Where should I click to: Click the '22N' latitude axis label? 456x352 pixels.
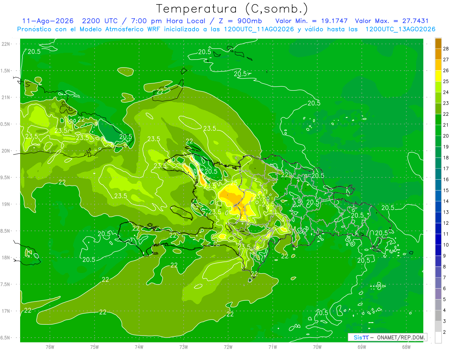click(6, 44)
